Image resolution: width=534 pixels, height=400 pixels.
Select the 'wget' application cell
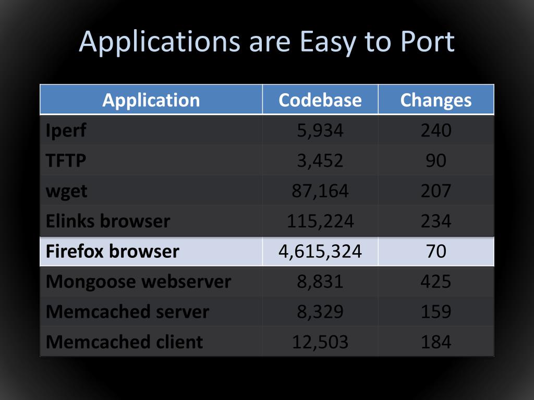pos(151,191)
